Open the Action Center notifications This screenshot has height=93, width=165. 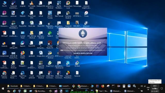tap(162, 88)
